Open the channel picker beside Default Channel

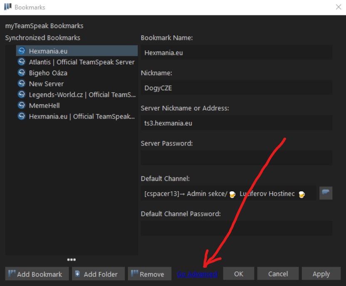click(x=326, y=193)
